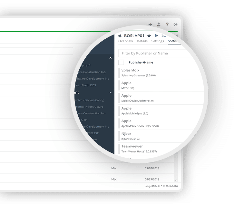
Task: Switch to the Overview tab
Action: click(125, 41)
